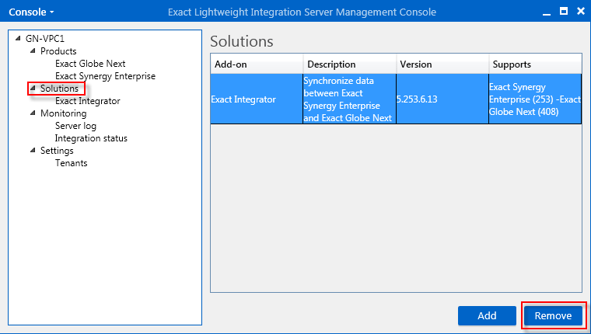Select the Solutions tree item

(59, 88)
